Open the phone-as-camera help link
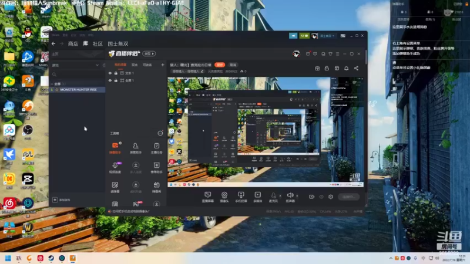The width and height of the screenshot is (470, 264). 130,211
